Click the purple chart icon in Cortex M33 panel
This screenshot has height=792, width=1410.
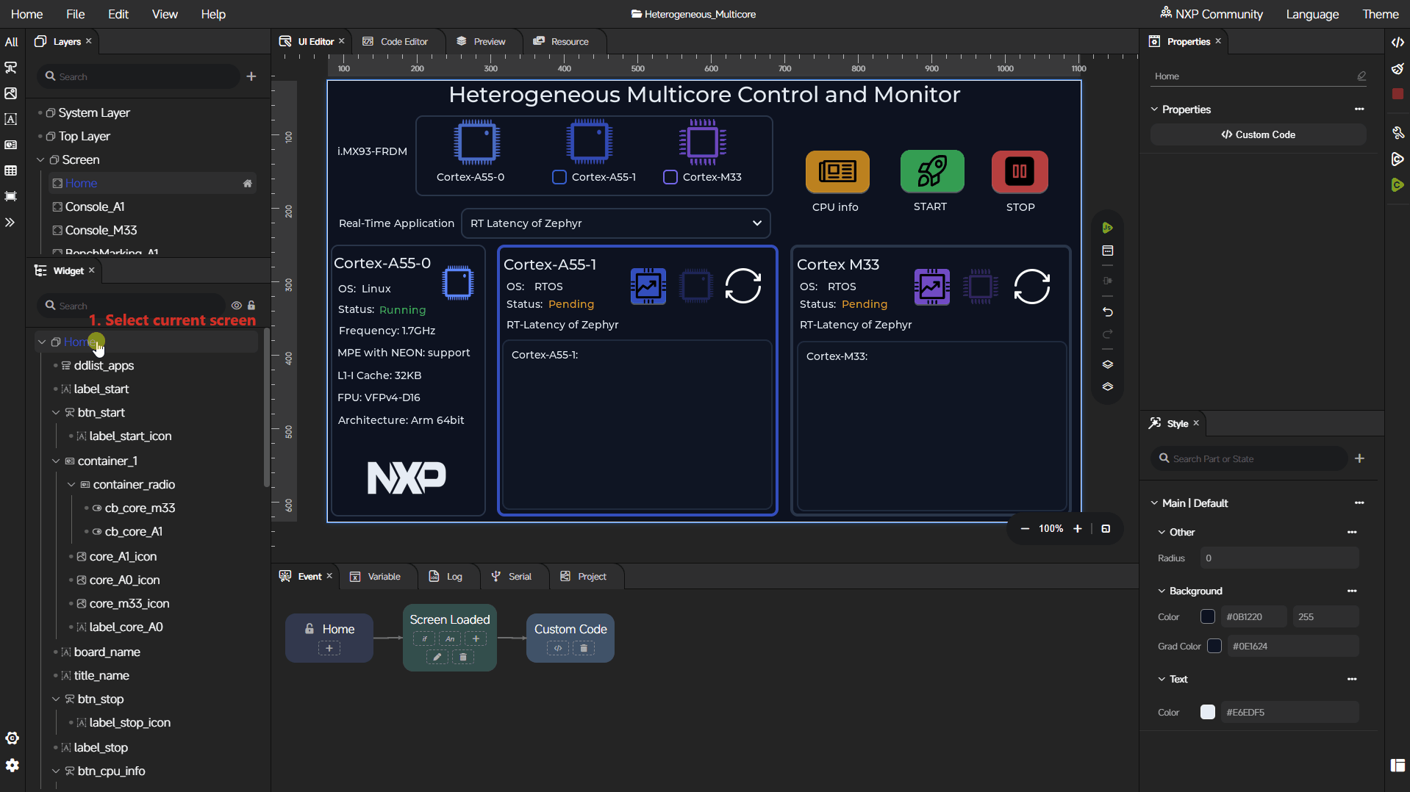(931, 286)
